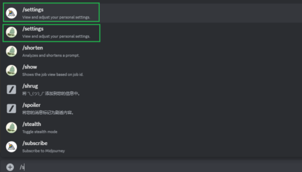This screenshot has width=302, height=172.
Task: Click the green boat avatar next to /show
Action: coord(12,70)
